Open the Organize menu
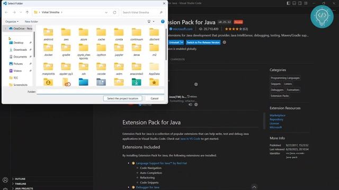This screenshot has height=190, width=339. coord(12,22)
